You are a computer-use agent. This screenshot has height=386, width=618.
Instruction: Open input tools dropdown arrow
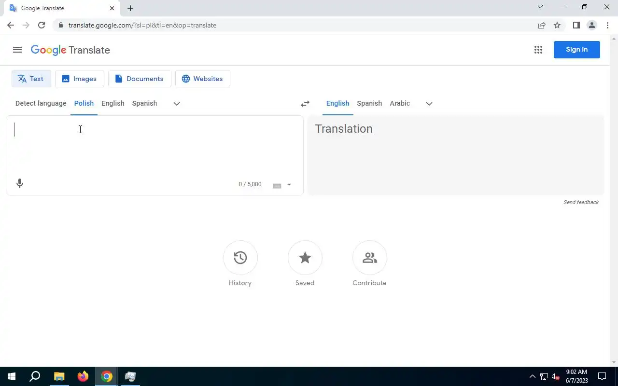click(x=289, y=185)
